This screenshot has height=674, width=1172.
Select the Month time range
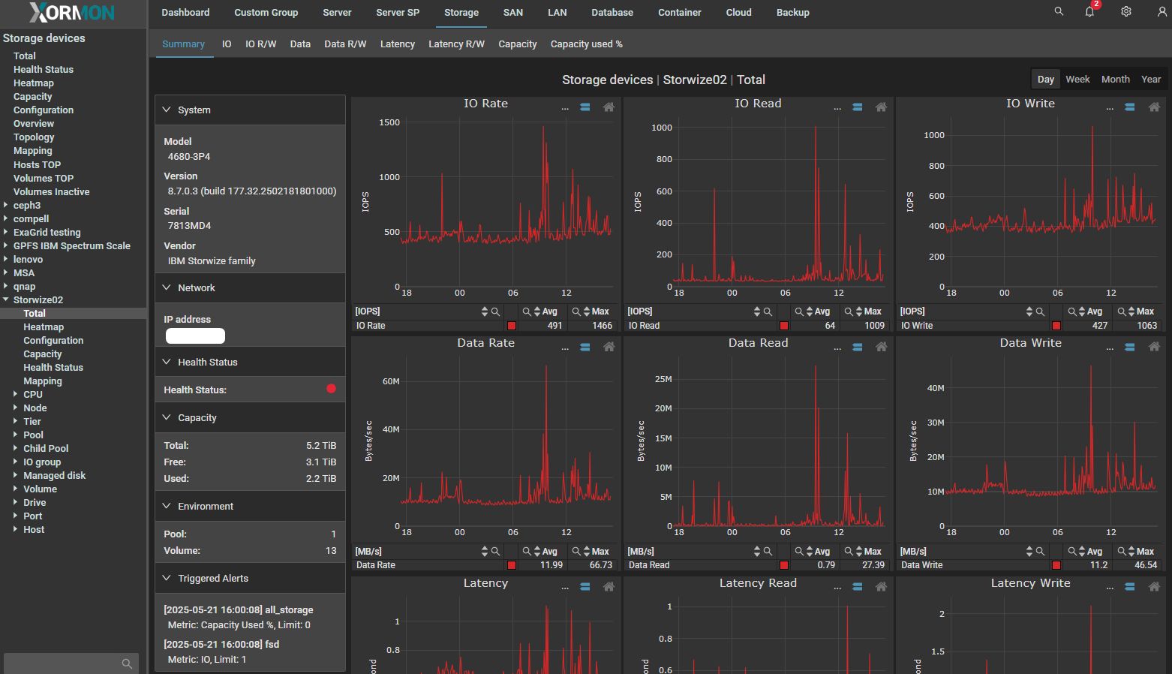(1116, 80)
